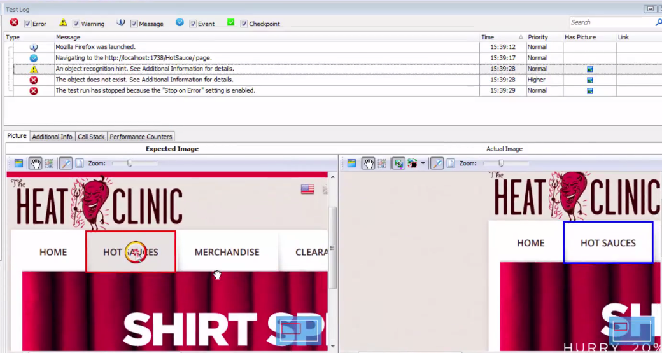Click the Actual Image zoom slider handle
The image size is (662, 353).
coord(501,163)
